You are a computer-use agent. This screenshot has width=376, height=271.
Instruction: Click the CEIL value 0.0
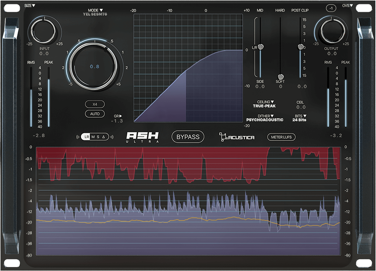pyautogui.click(x=301, y=107)
